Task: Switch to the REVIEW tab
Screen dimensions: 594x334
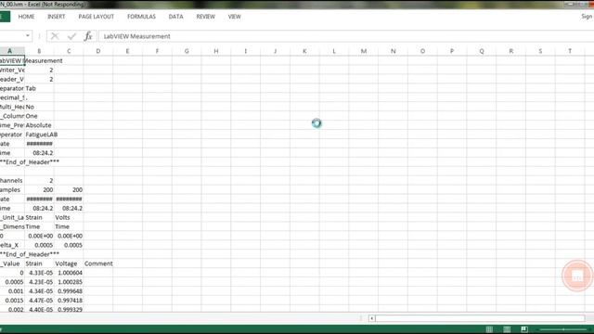Action: click(x=206, y=17)
